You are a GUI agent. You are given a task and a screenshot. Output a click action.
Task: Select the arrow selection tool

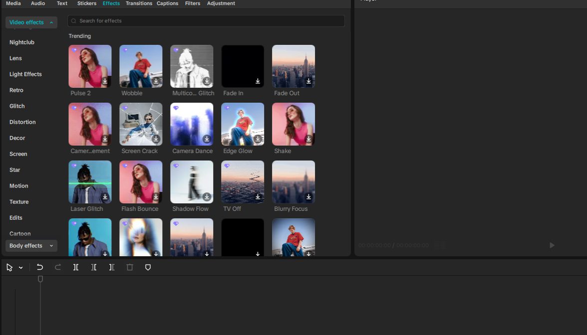pos(9,267)
